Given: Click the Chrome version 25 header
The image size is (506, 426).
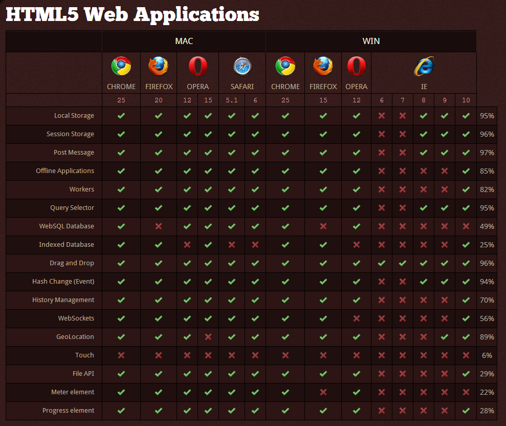Looking at the screenshot, I should pos(121,100).
